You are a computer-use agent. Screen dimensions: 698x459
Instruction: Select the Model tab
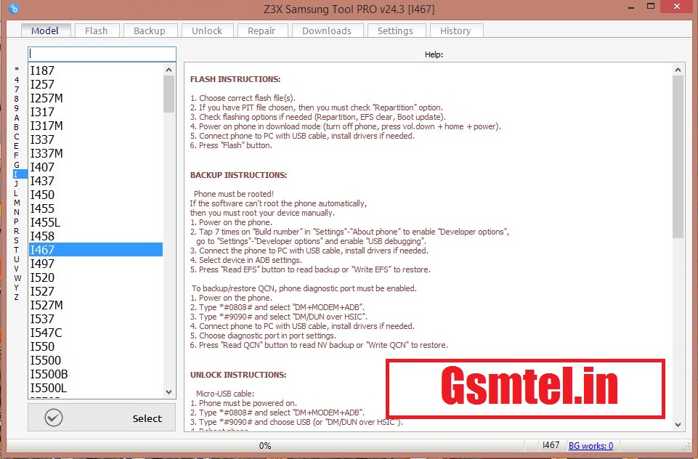click(x=45, y=31)
